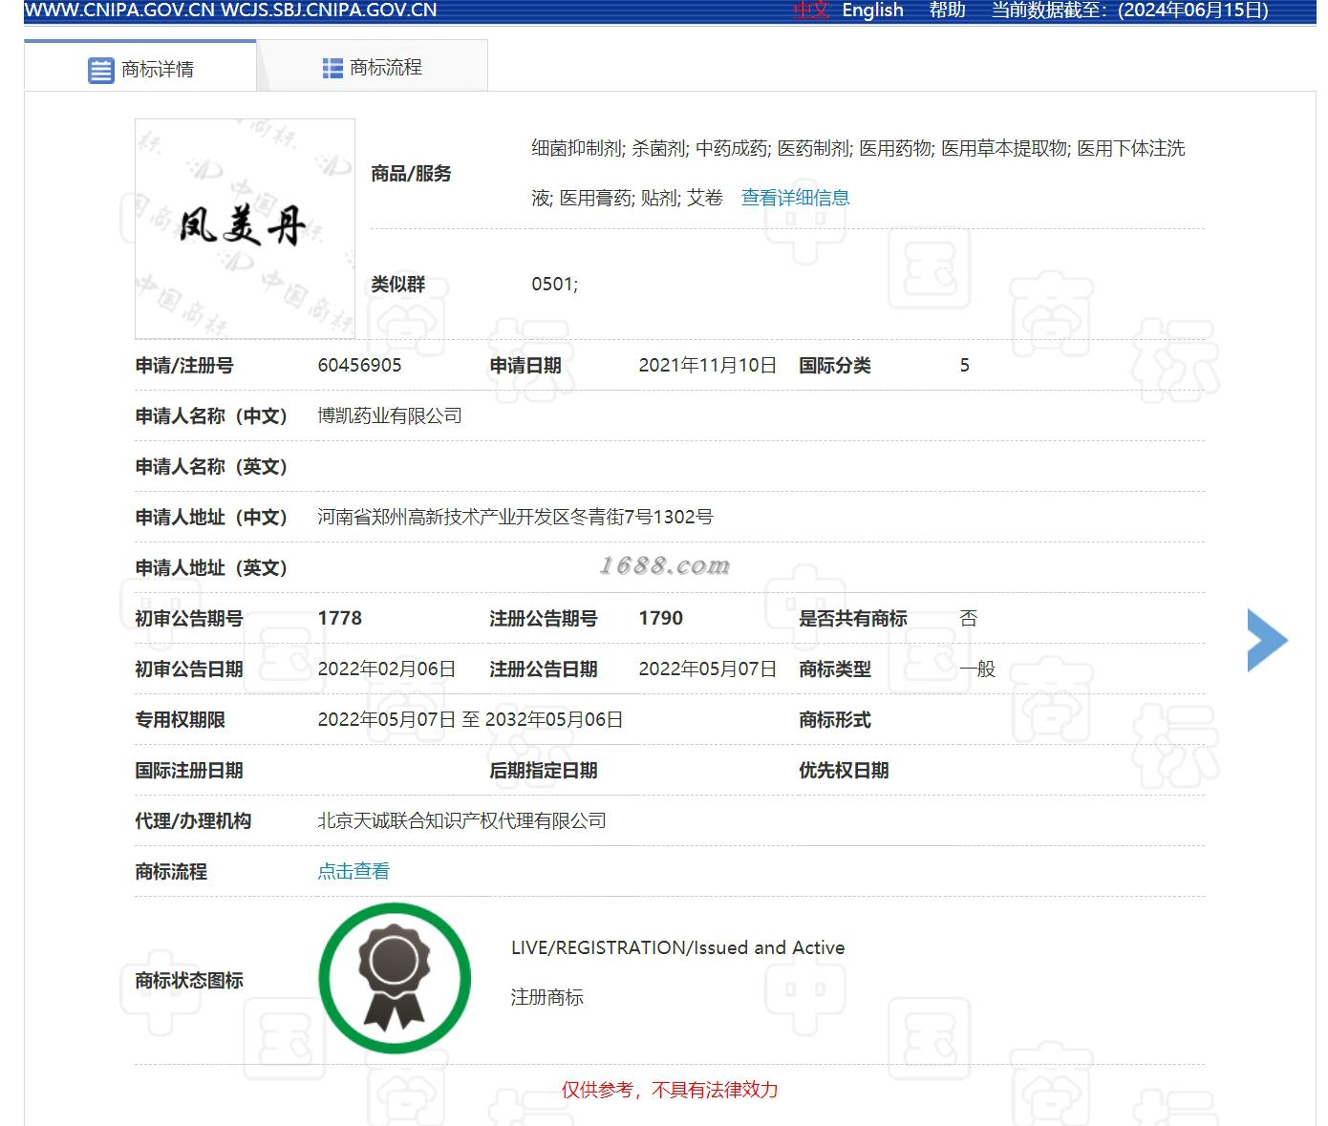Click the 国际注册日期 label
Screen dimensions: 1328x1126
189,770
